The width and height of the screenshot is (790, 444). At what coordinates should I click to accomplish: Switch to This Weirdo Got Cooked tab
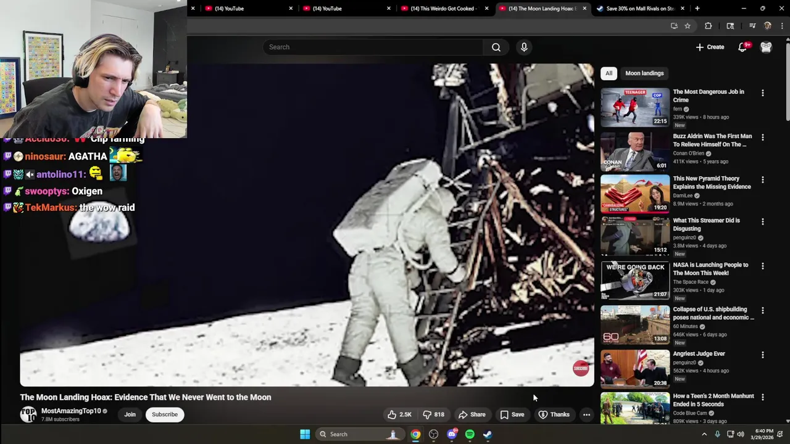[x=443, y=9]
